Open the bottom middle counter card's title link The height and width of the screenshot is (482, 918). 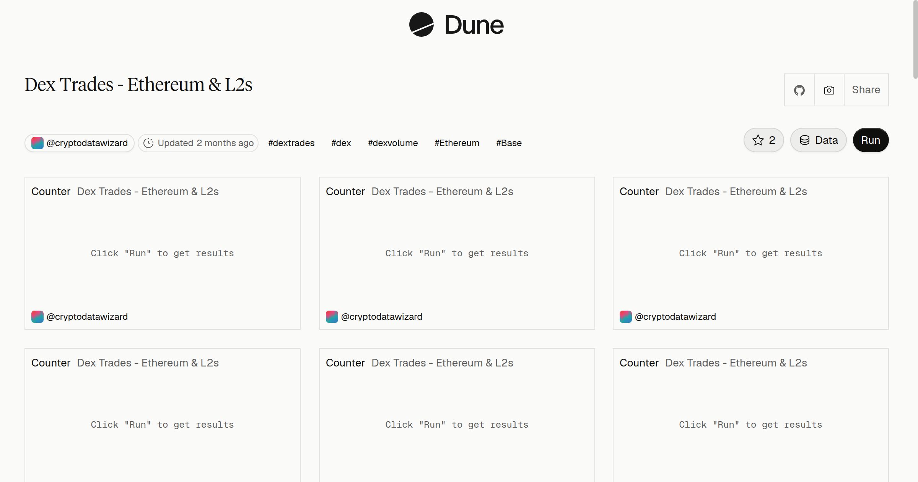click(x=442, y=363)
